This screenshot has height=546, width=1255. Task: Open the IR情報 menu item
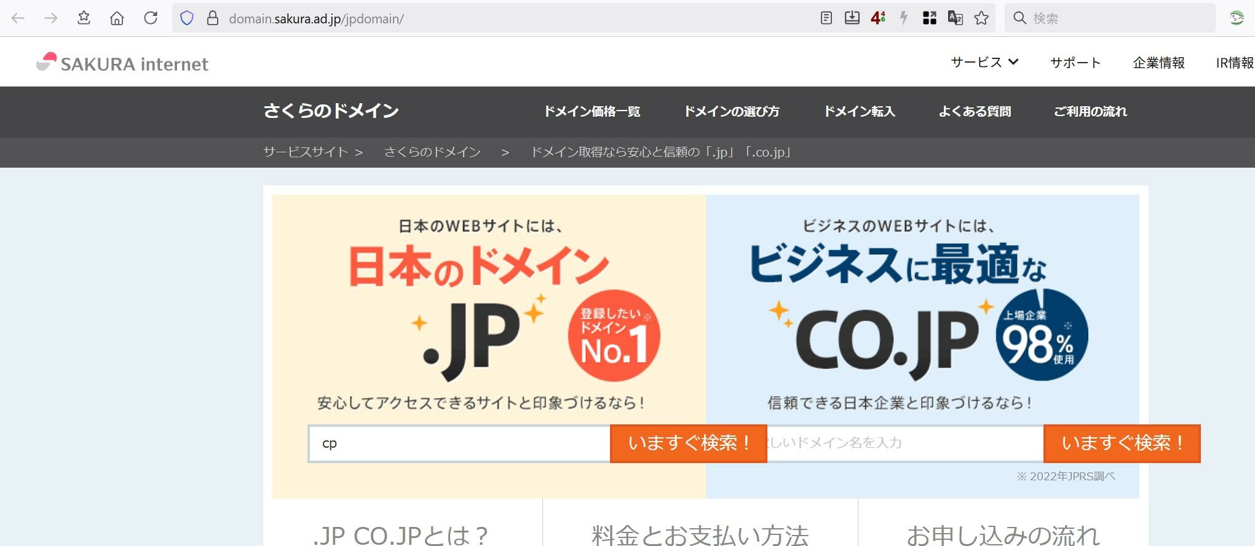point(1235,63)
